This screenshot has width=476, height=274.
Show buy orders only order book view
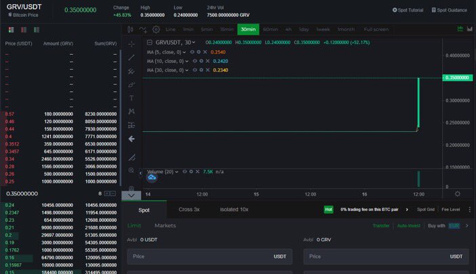click(37, 30)
